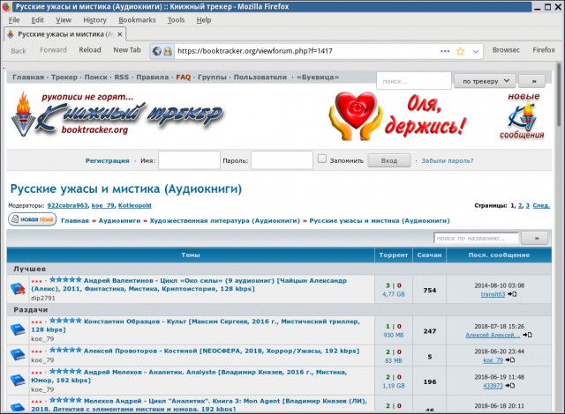Viewport: 565px width, 414px height.
Task: Open the History menu
Action: tap(94, 20)
